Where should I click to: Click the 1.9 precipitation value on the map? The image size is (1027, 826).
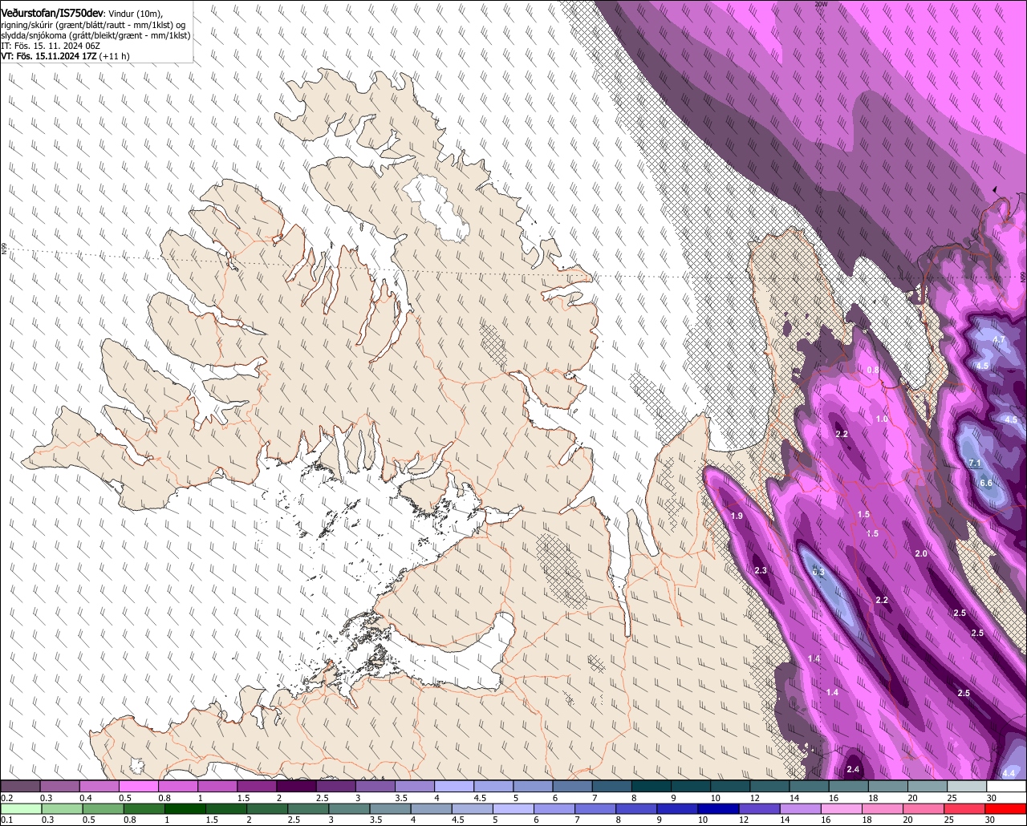click(x=737, y=516)
